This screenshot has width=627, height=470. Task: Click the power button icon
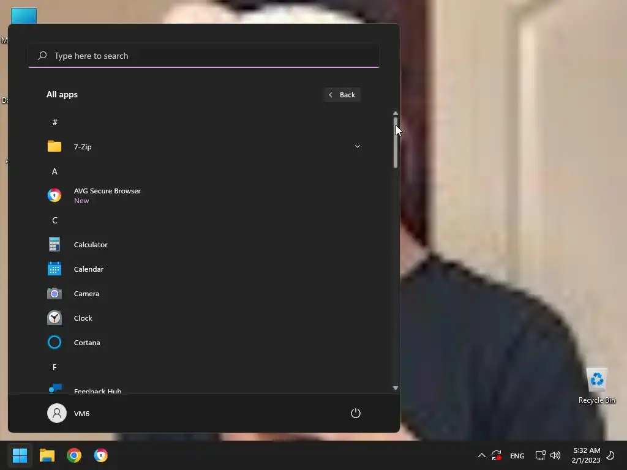click(356, 413)
